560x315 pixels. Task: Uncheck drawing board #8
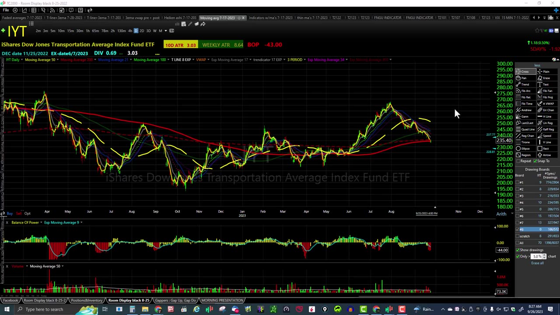pos(517,229)
